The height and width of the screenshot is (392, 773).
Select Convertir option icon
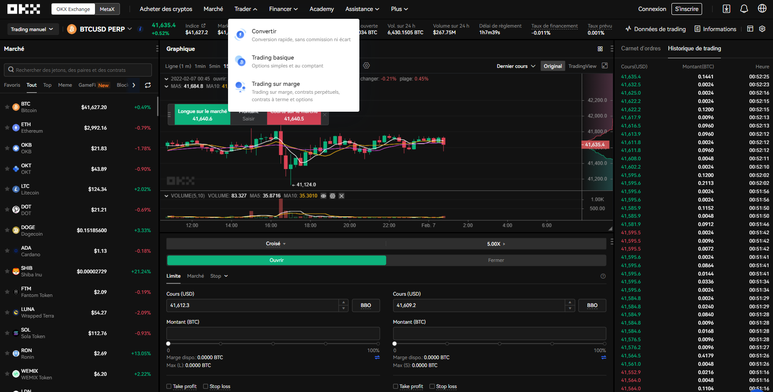(240, 35)
